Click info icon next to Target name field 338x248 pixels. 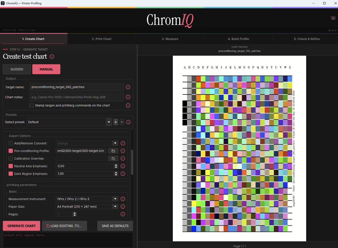coord(128,87)
